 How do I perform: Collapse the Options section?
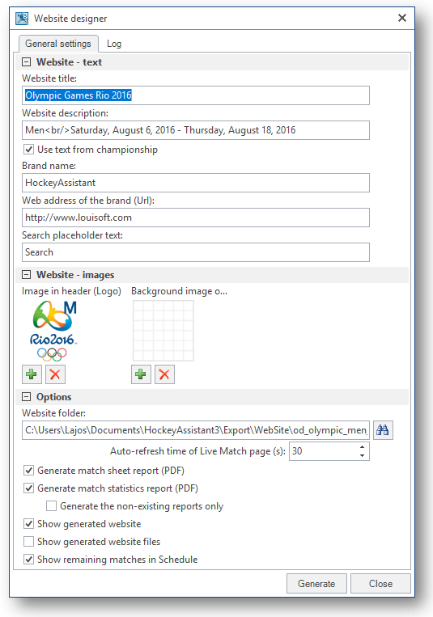[x=27, y=396]
